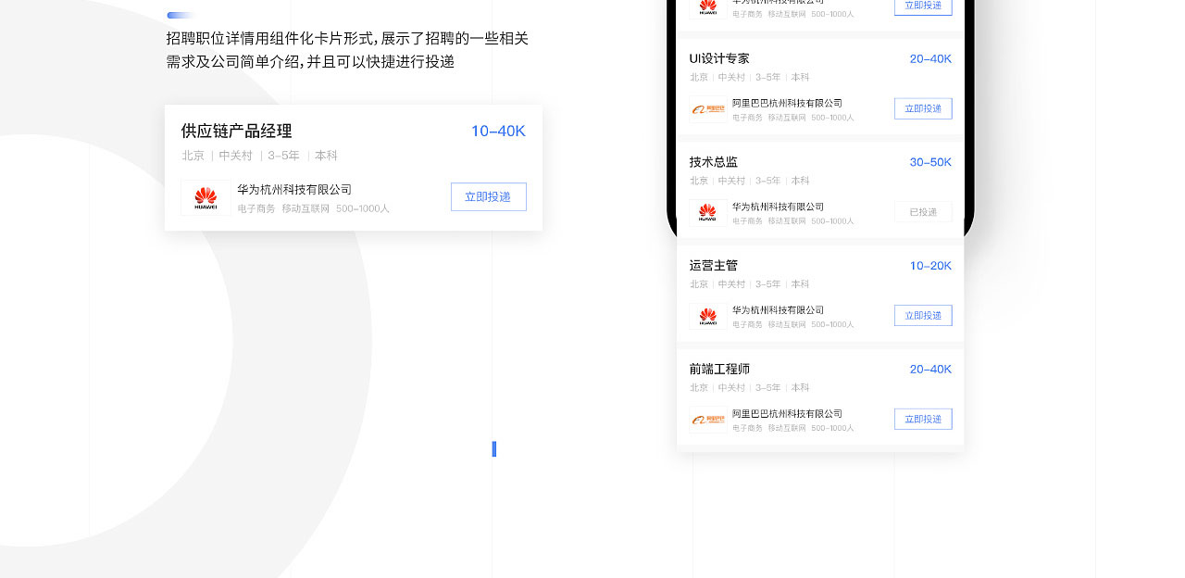The height and width of the screenshot is (578, 1185).
Task: Open the 供应链产品经理 job title
Action: [x=236, y=132]
